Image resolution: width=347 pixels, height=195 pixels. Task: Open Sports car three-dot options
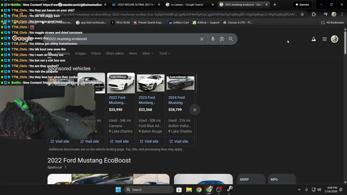click(x=65, y=167)
